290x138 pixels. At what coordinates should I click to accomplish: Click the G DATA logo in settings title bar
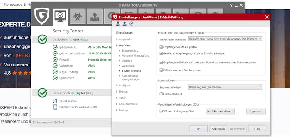(x=115, y=17)
